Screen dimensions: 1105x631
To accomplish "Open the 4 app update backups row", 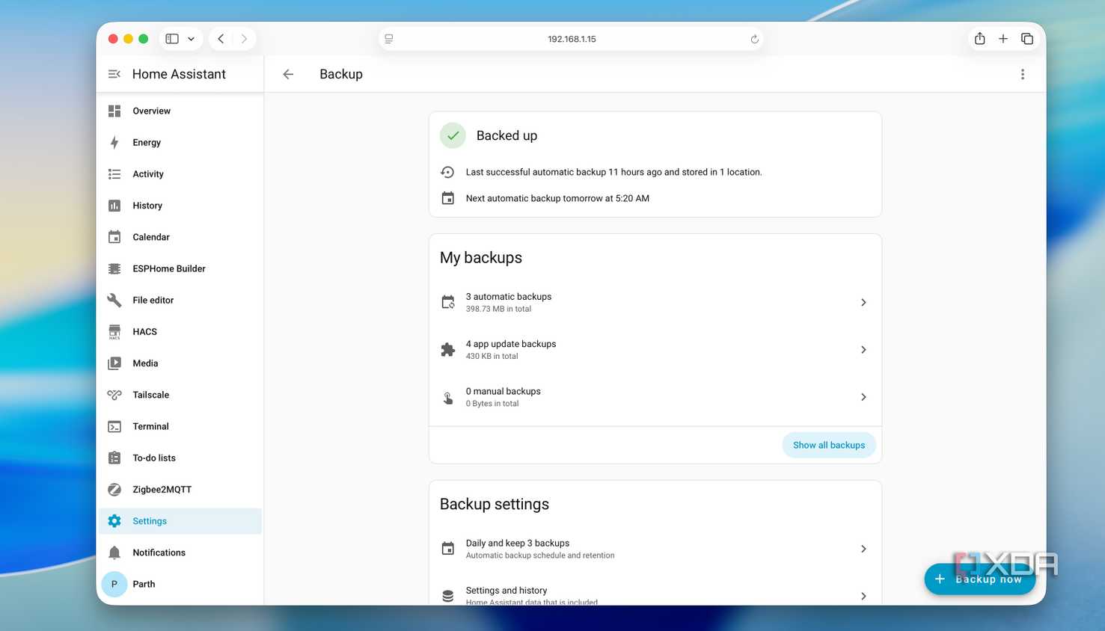I will pos(655,350).
